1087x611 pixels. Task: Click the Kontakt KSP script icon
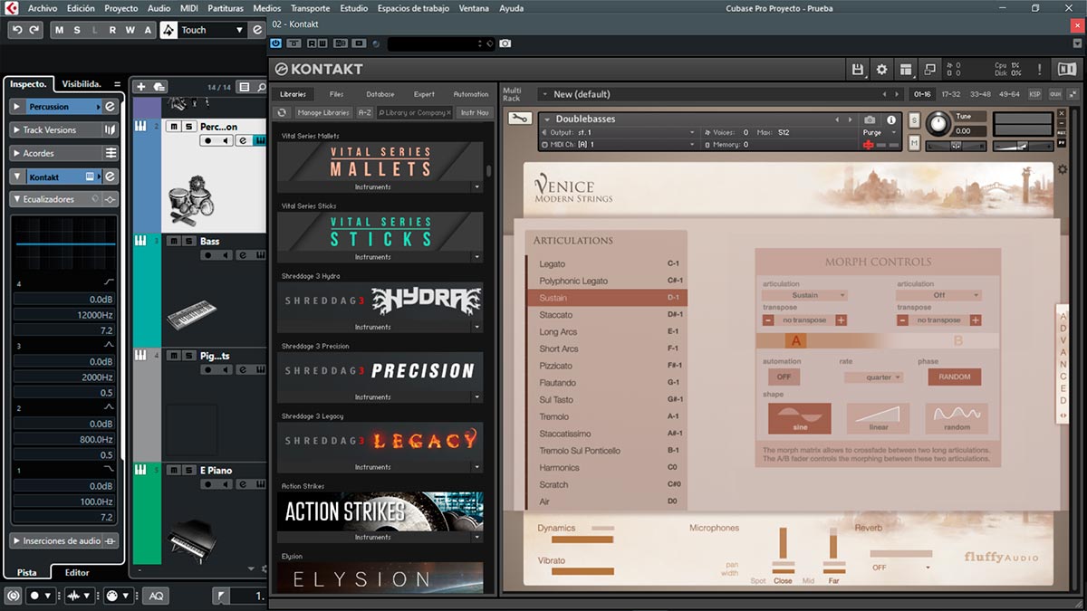pyautogui.click(x=1034, y=94)
